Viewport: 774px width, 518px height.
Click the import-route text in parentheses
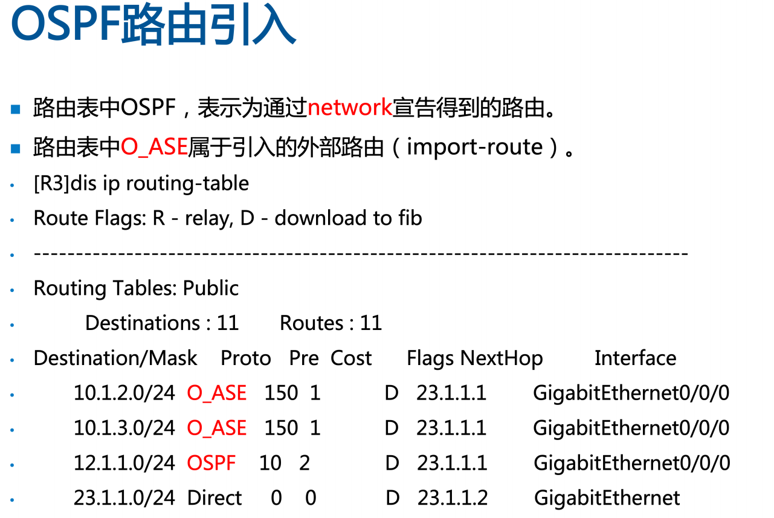474,147
